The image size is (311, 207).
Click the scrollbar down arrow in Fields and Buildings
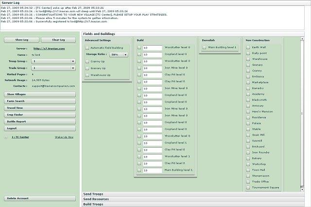[x=302, y=190]
